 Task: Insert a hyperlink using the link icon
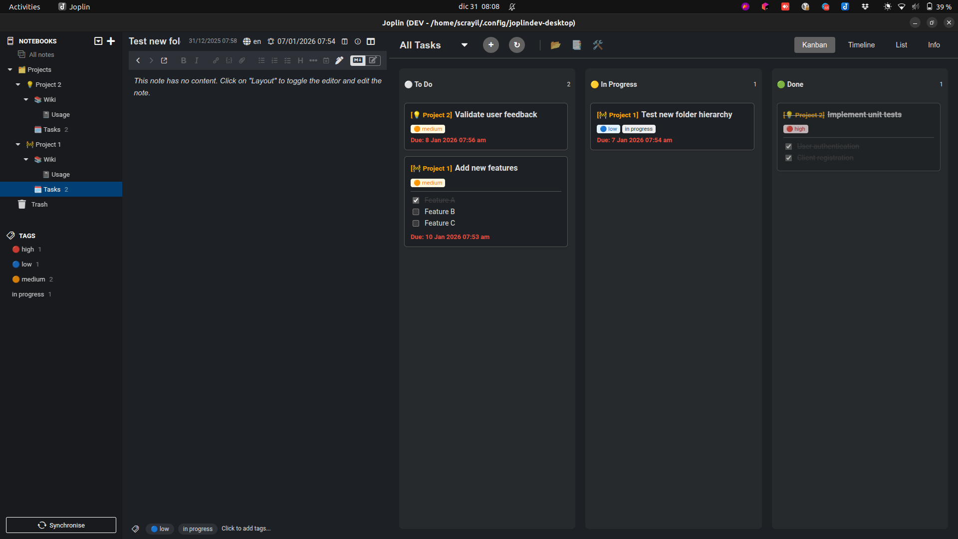216,60
